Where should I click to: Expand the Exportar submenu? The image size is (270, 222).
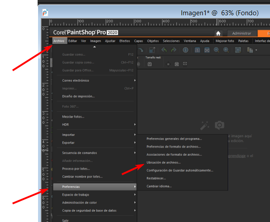95,143
